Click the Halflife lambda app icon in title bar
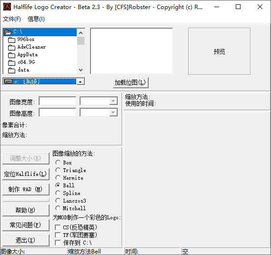Viewport: 271px width, 255px height. tap(7, 7)
